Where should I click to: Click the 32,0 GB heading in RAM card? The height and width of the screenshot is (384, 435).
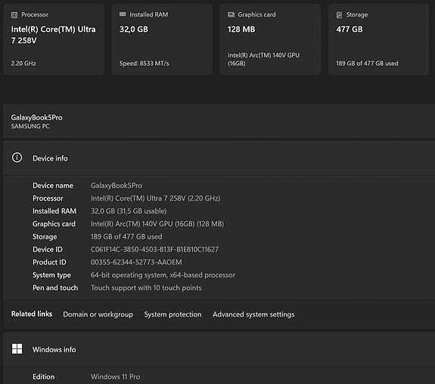pyautogui.click(x=134, y=29)
